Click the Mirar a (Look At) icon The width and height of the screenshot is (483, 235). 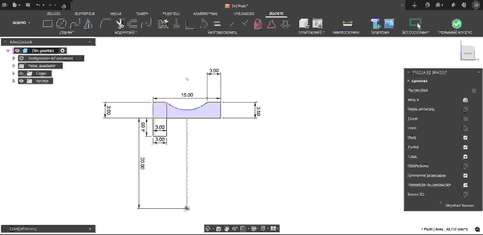465,100
